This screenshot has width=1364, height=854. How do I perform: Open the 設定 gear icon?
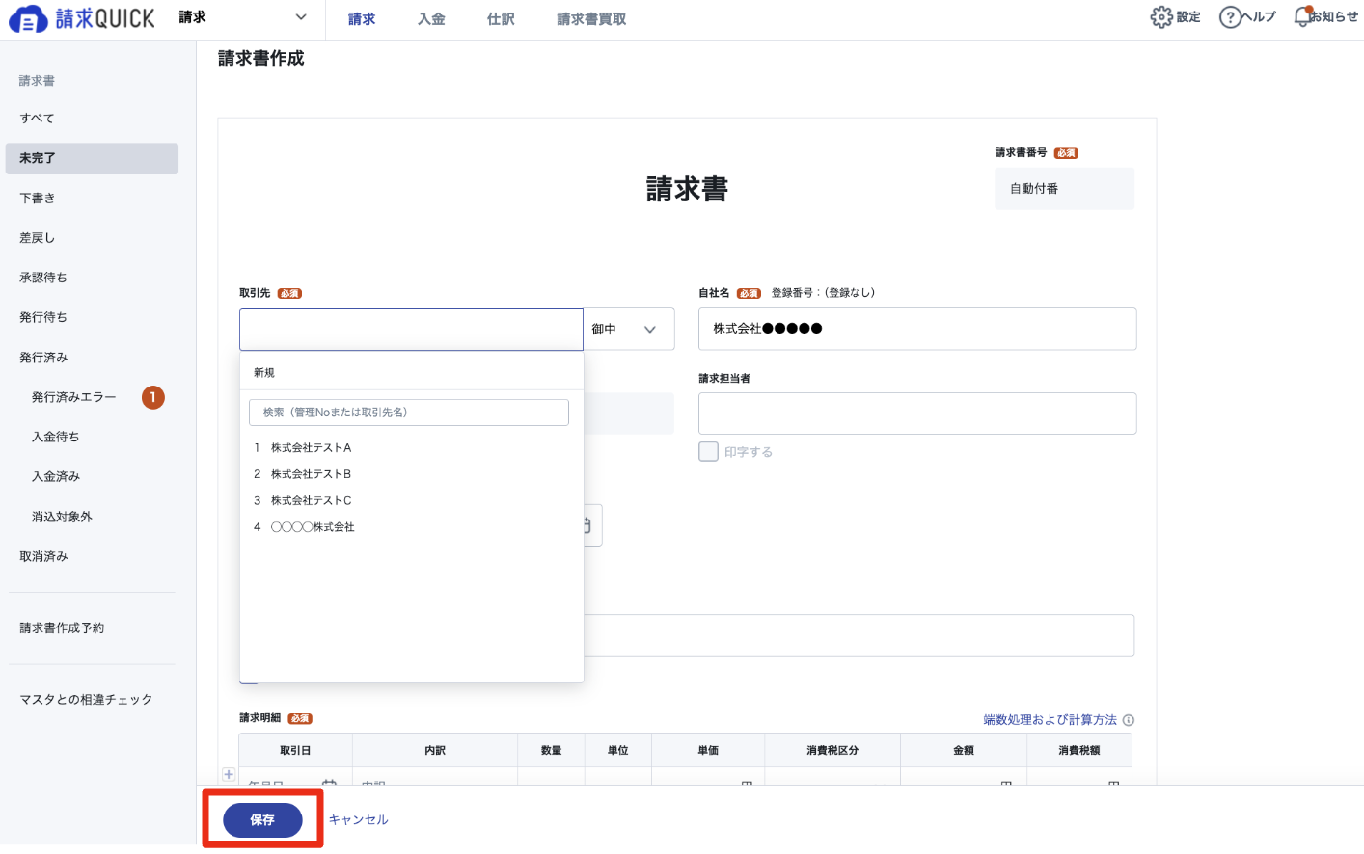coord(1161,16)
